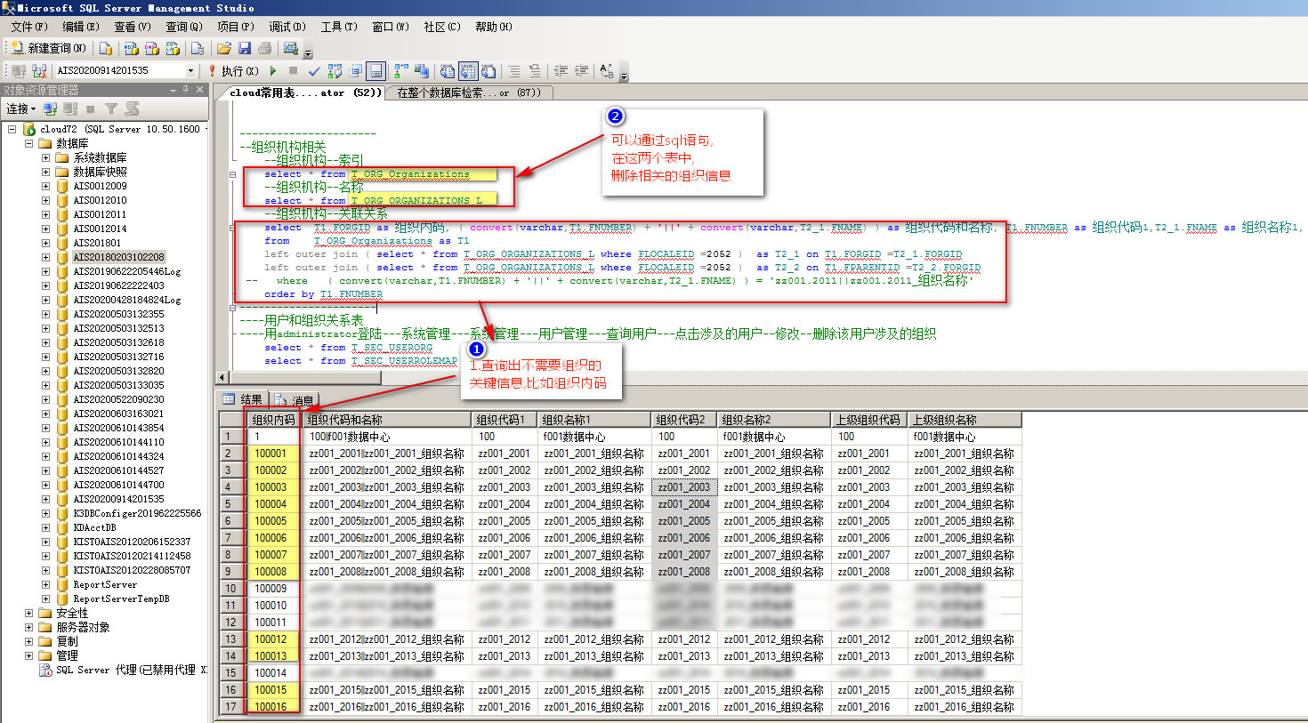Image resolution: width=1308 pixels, height=723 pixels.
Task: Open the AIS20200914201535 database dropdown
Action: click(190, 71)
